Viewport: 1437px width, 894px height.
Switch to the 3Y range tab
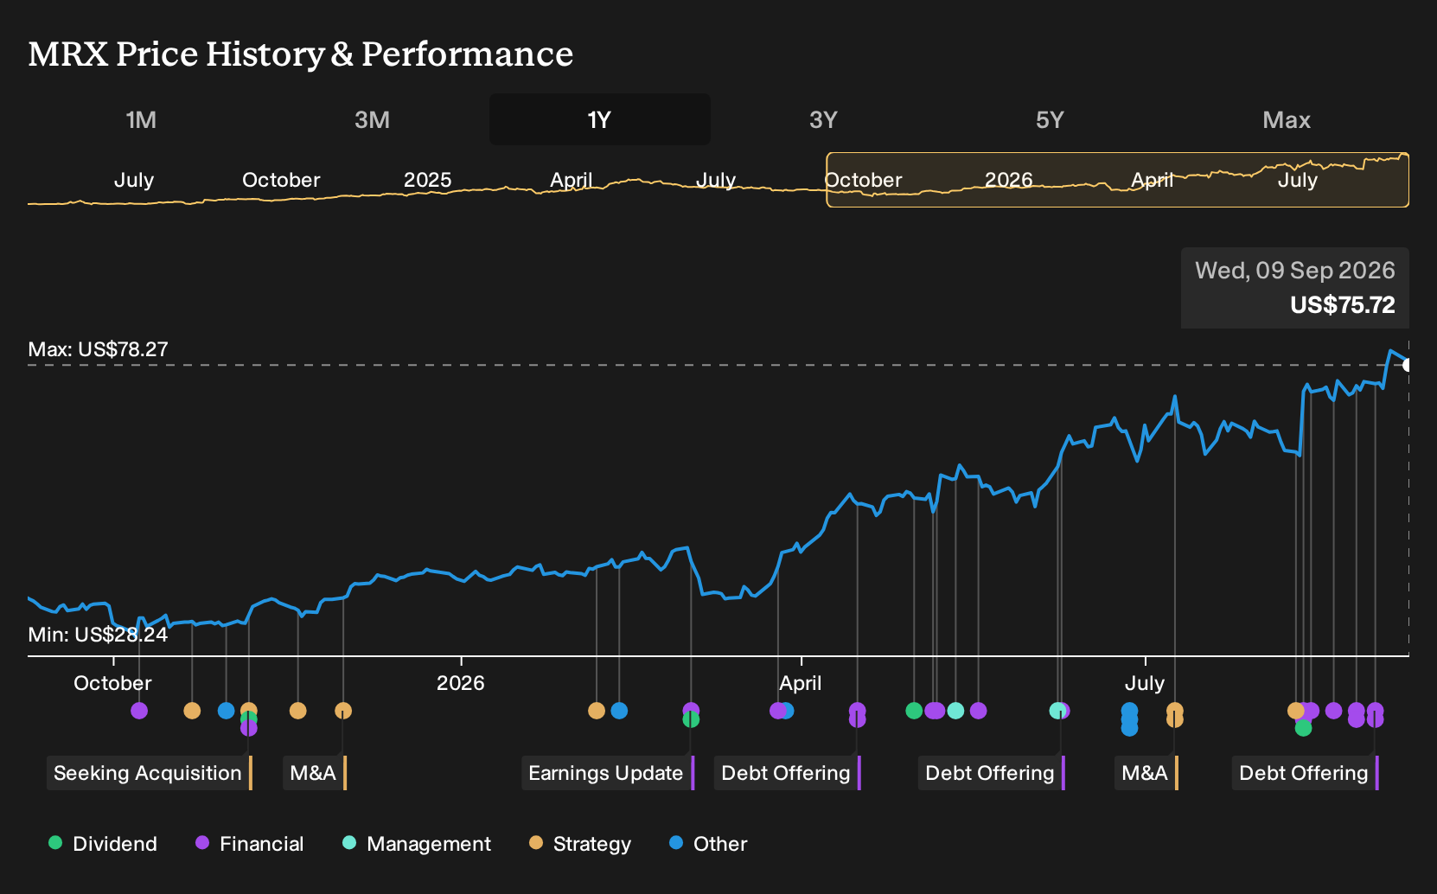[x=823, y=119]
